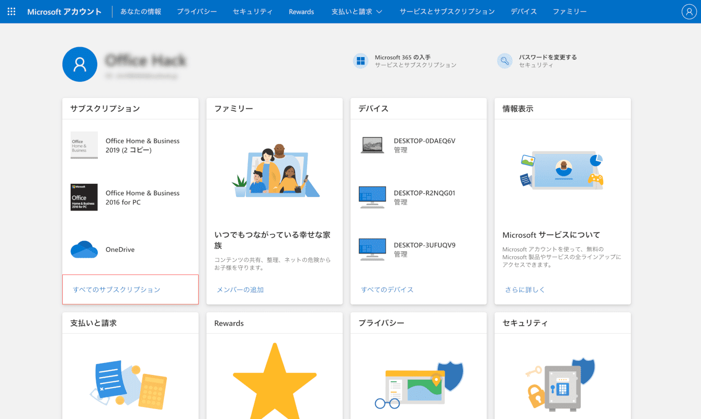Click Microsoft サービスについて title
The width and height of the screenshot is (701, 419).
pos(551,235)
